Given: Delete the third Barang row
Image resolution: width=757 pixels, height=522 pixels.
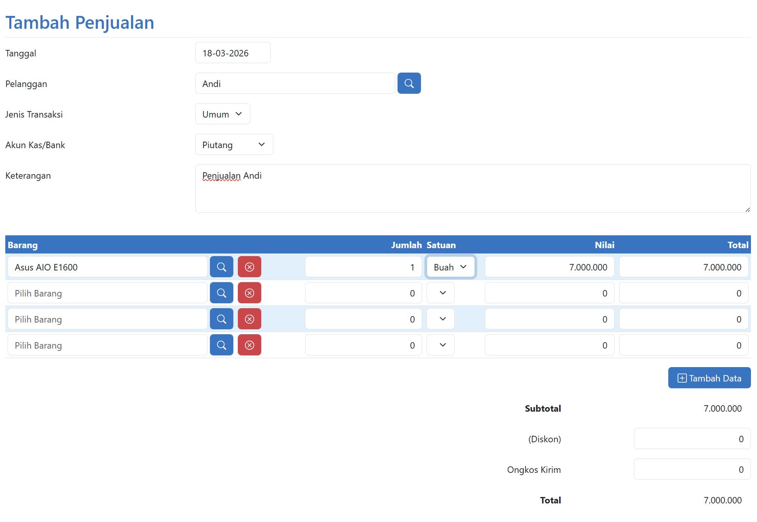Looking at the screenshot, I should click(x=249, y=319).
